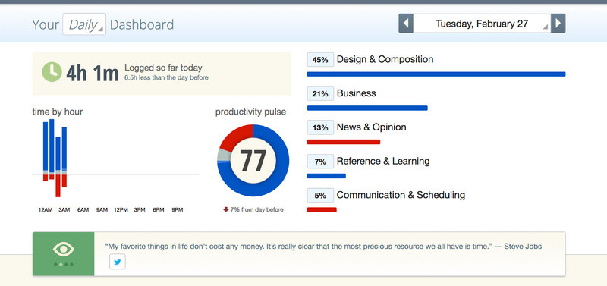
Task: Open Design & Composition category
Action: pyautogui.click(x=385, y=59)
